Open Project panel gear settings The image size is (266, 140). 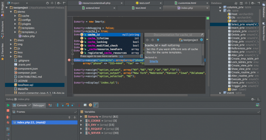point(59,3)
